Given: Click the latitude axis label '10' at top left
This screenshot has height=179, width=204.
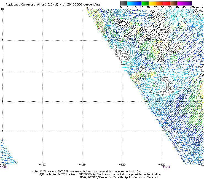Looking at the screenshot, I should click(2, 9).
